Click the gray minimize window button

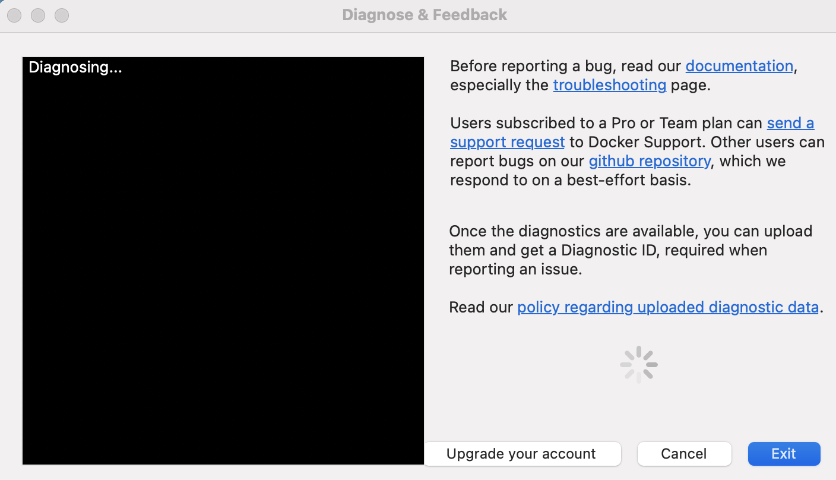tap(38, 15)
